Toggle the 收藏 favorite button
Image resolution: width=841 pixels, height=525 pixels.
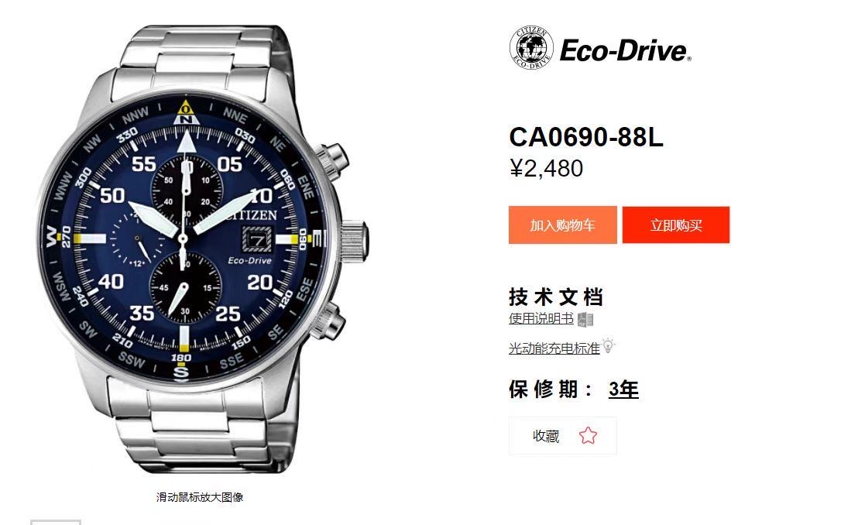point(563,436)
